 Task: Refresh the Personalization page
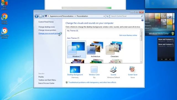click(x=107, y=16)
